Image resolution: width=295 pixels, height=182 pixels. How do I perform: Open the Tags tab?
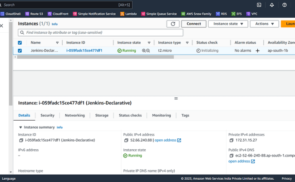185,115
